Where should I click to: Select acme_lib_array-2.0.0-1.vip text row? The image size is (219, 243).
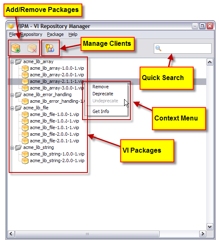click(57, 75)
